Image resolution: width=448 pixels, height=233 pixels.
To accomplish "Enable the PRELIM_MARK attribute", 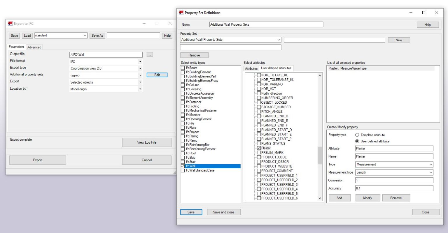I will point(259,152).
